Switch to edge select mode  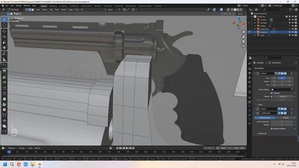pos(29,10)
